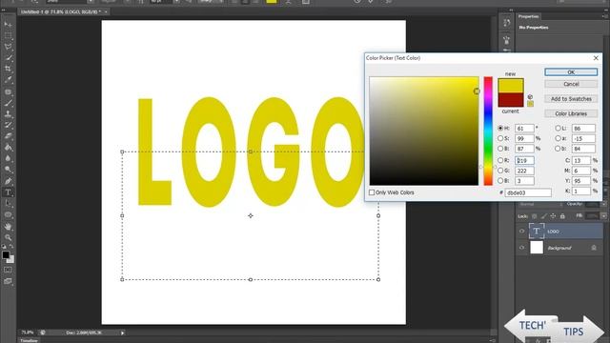Click the web-safe color cube icon
The width and height of the screenshot is (610, 343).
tap(530, 97)
